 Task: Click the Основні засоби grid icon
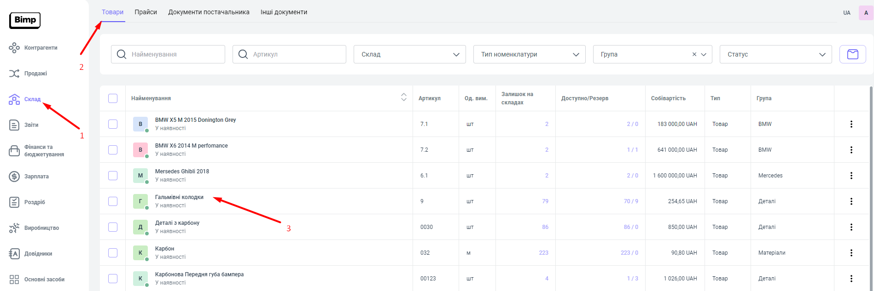(14, 280)
